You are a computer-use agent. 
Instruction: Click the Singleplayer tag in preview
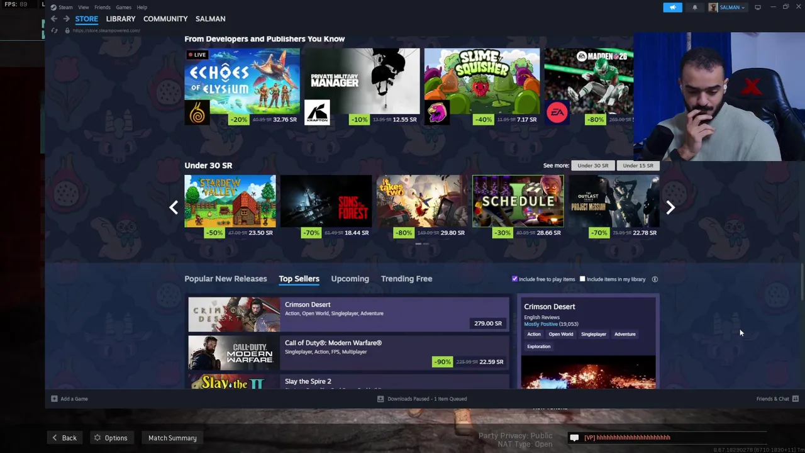[594, 334]
